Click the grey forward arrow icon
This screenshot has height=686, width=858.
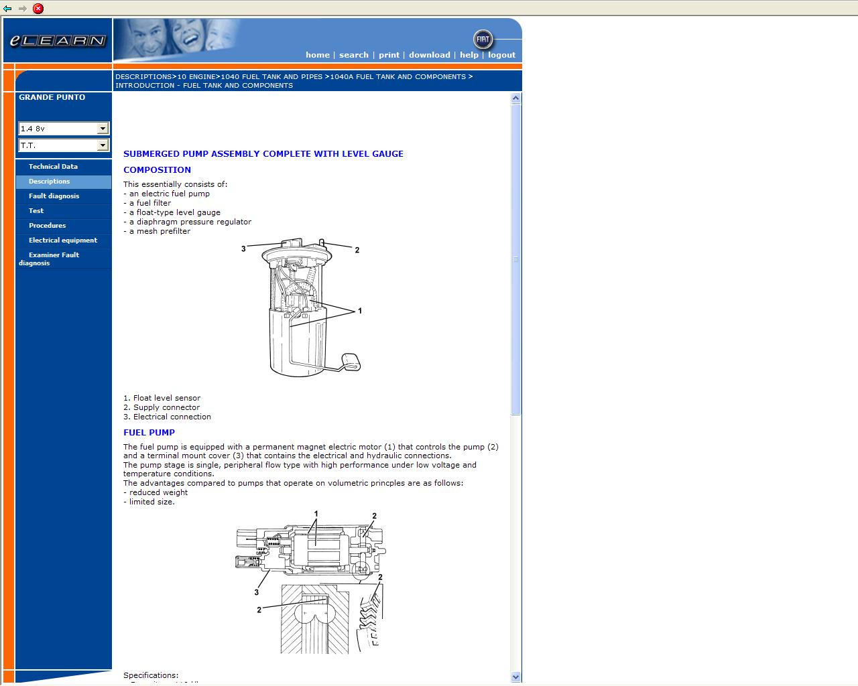[22, 9]
